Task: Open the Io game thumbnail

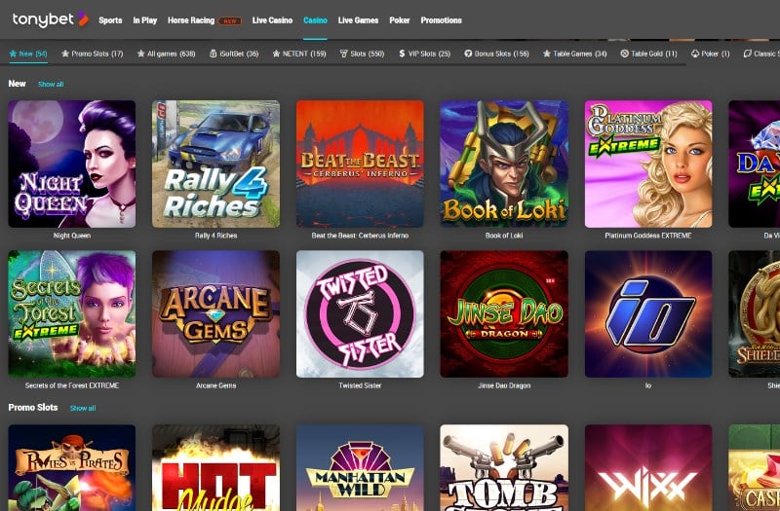Action: coord(648,313)
